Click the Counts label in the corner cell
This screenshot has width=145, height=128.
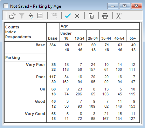(x=12, y=27)
